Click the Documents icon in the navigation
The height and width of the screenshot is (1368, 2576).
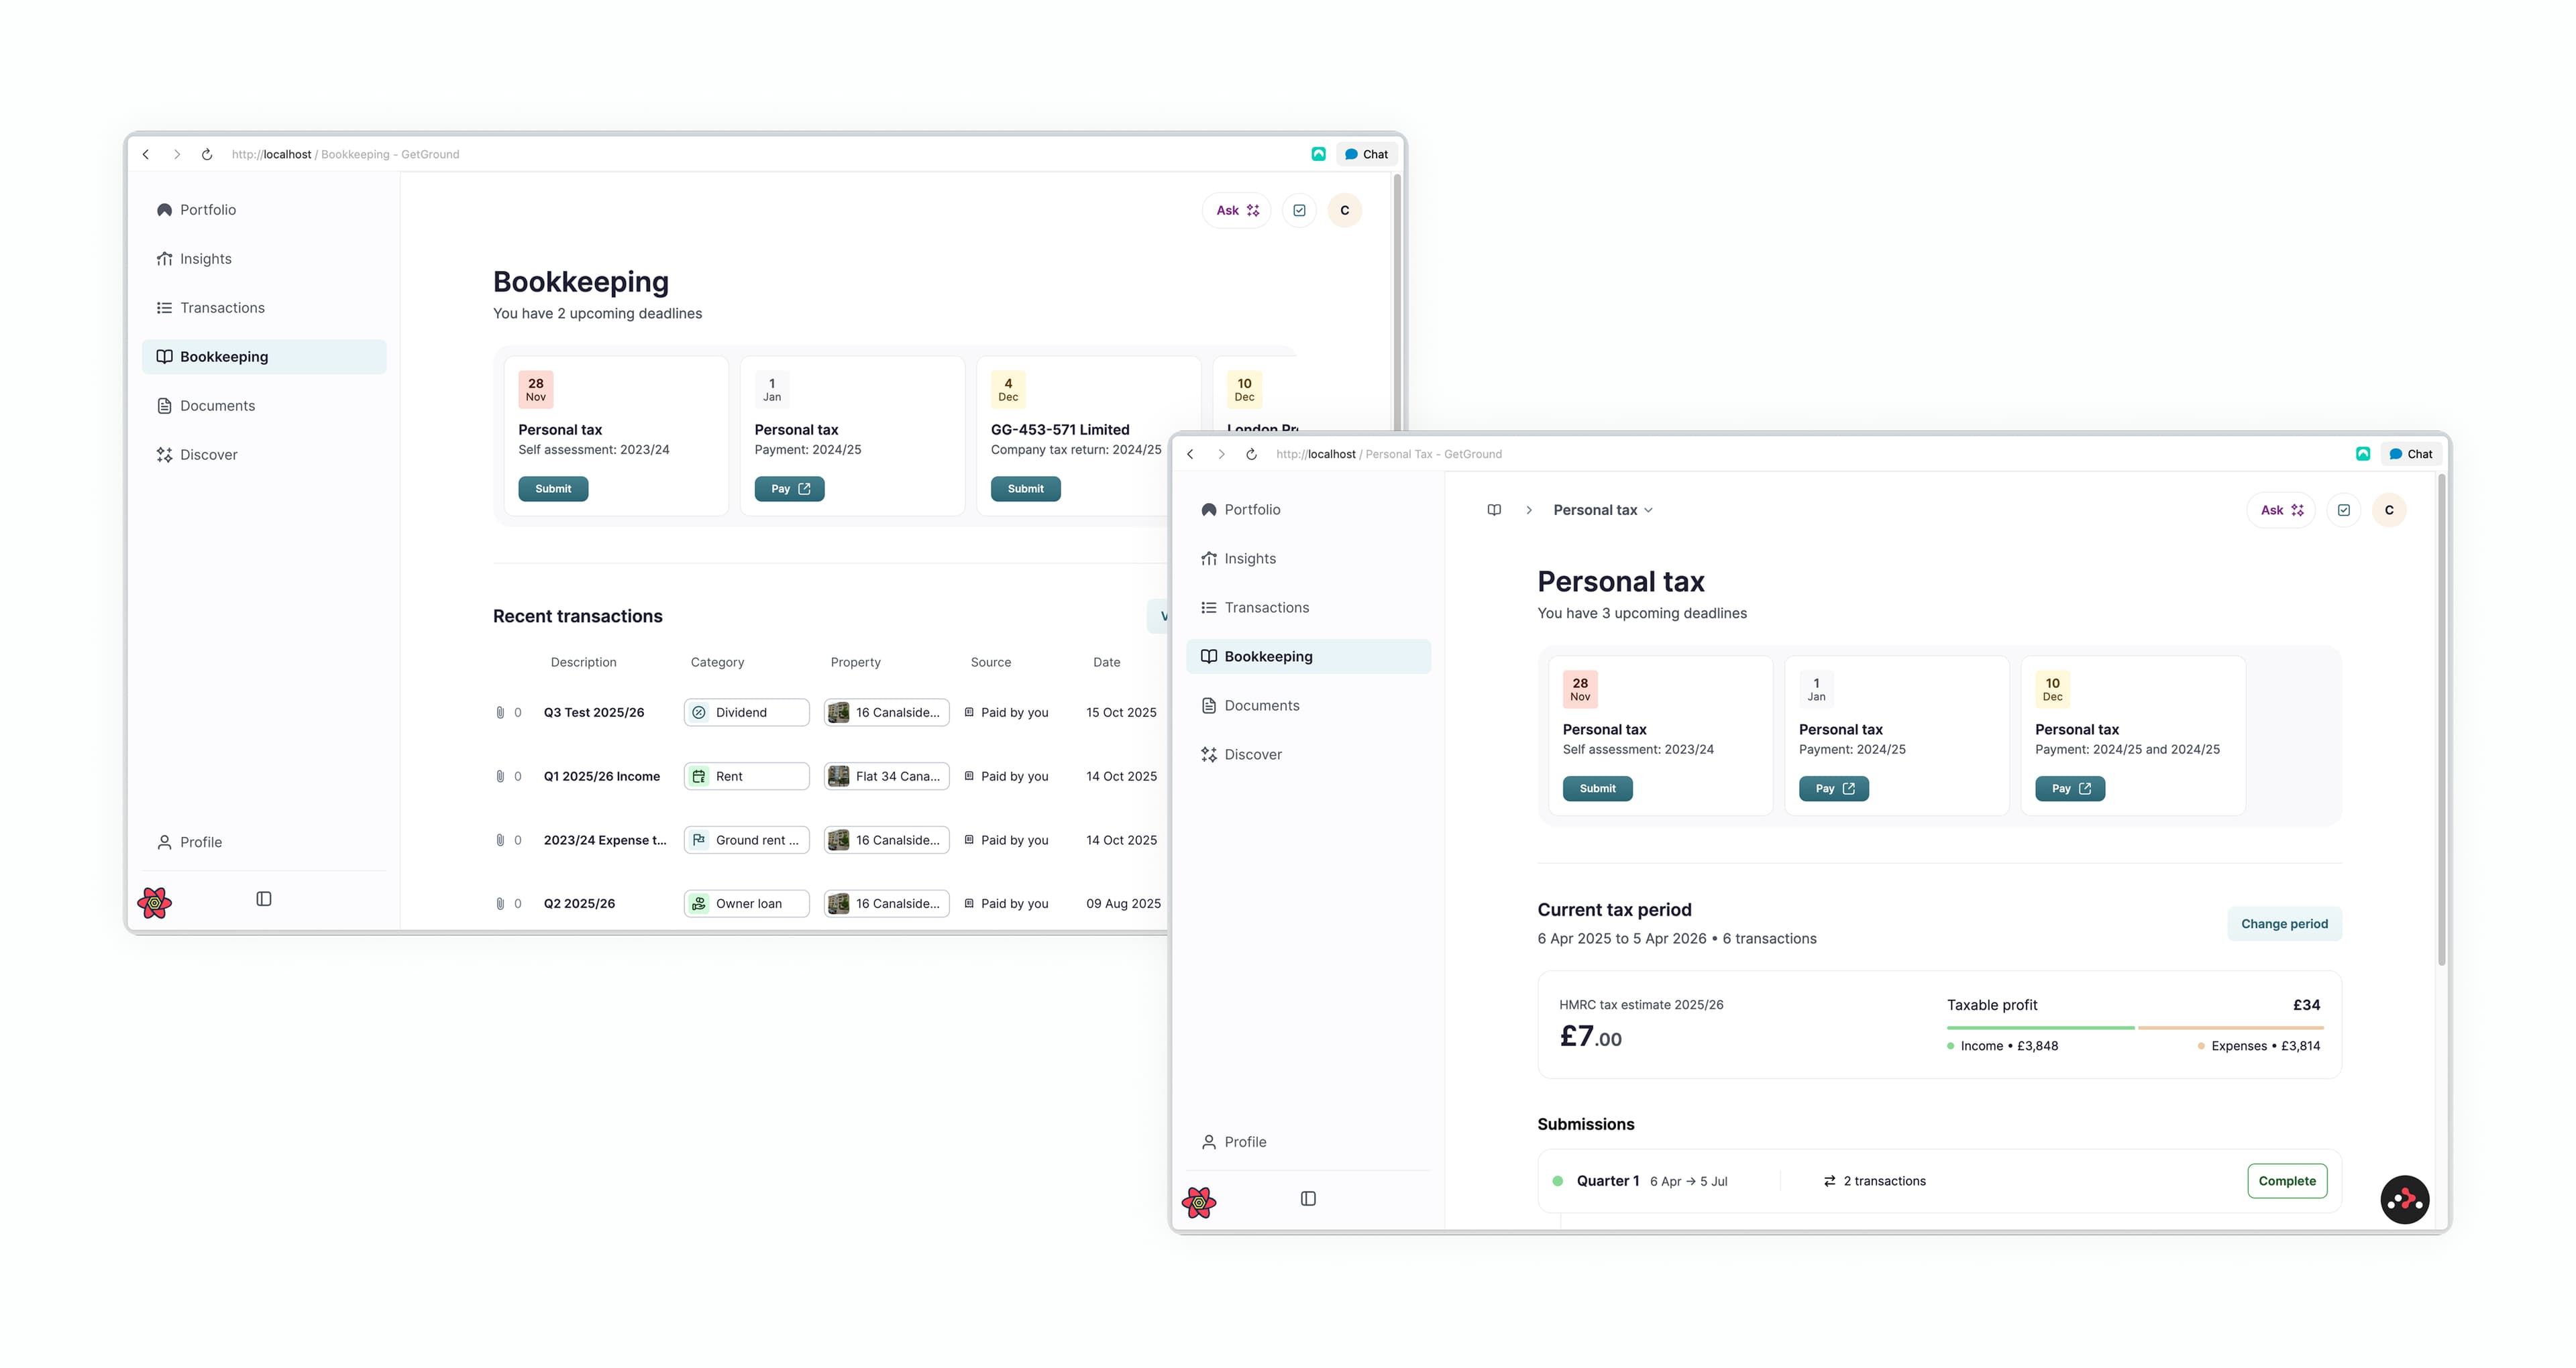pyautogui.click(x=1208, y=705)
